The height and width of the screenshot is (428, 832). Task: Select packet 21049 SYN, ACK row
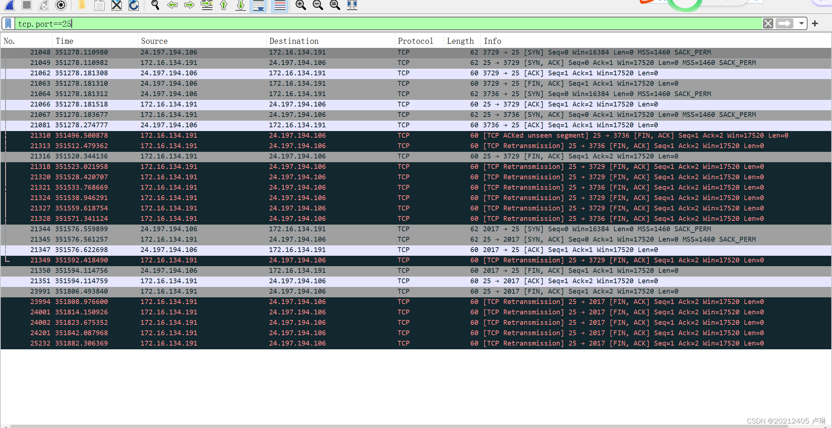pos(416,63)
